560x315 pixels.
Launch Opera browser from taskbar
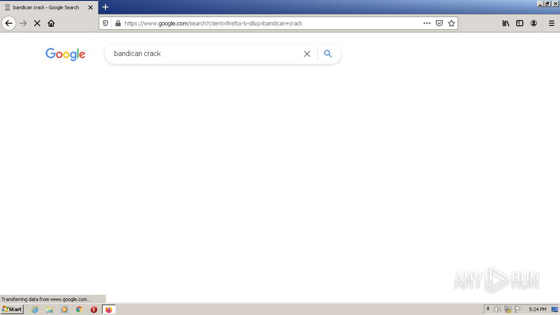pos(94,309)
